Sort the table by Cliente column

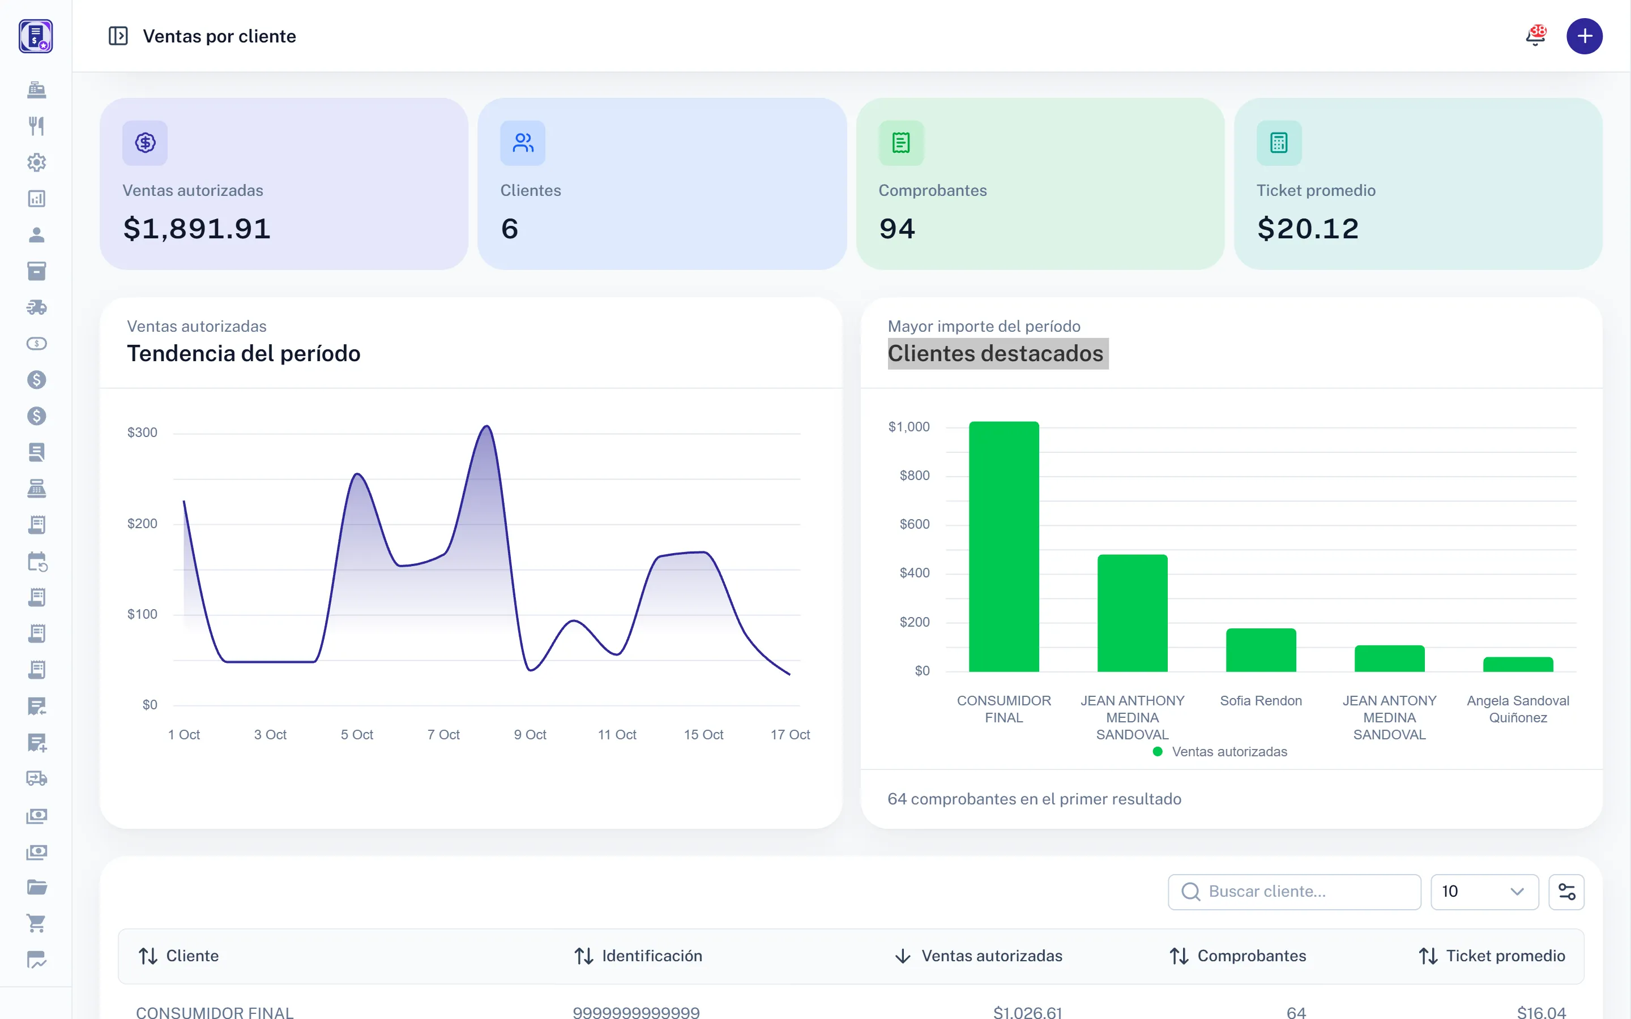(178, 956)
